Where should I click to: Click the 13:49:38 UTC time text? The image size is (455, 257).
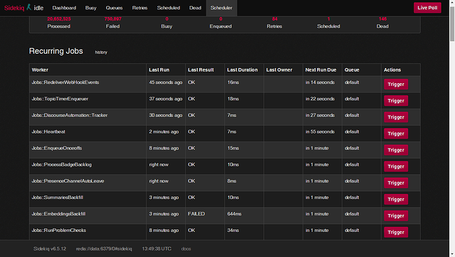[157, 249]
